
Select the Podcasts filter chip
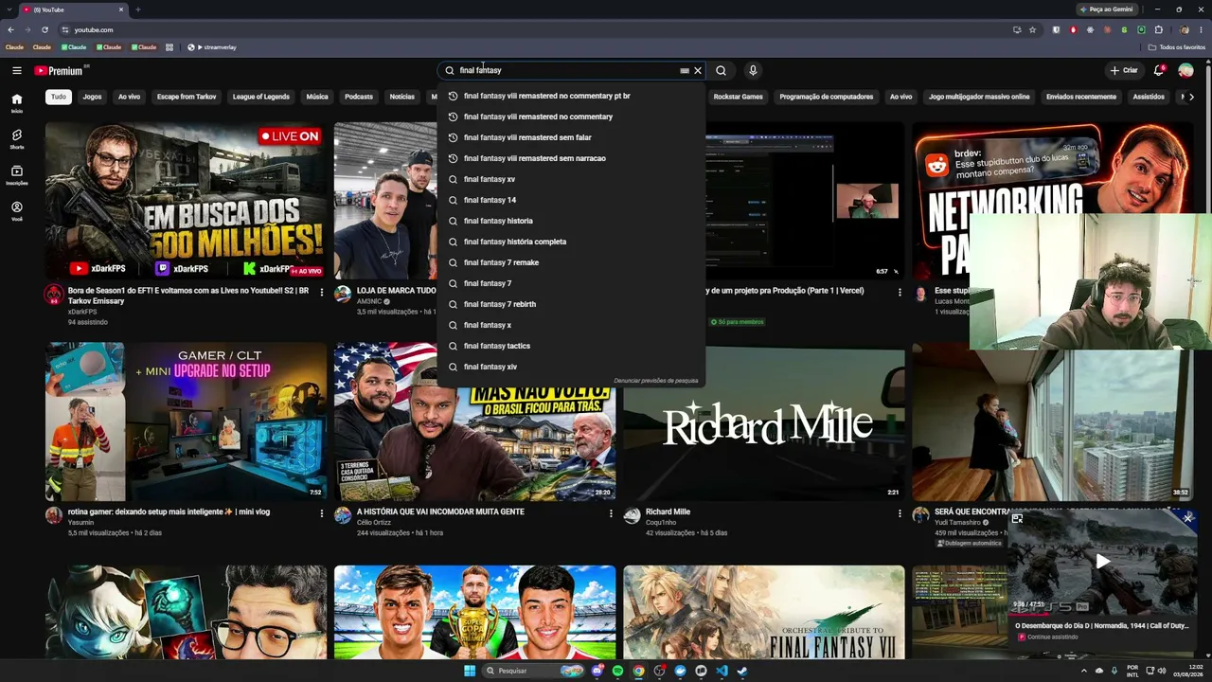tap(359, 97)
